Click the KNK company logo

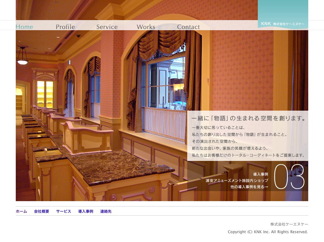pos(283,24)
